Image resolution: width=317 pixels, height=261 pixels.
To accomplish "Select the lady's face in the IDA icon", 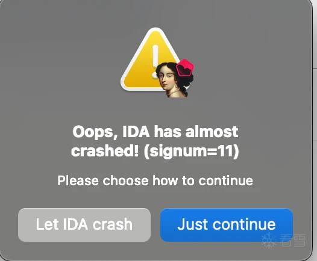I will (x=168, y=78).
